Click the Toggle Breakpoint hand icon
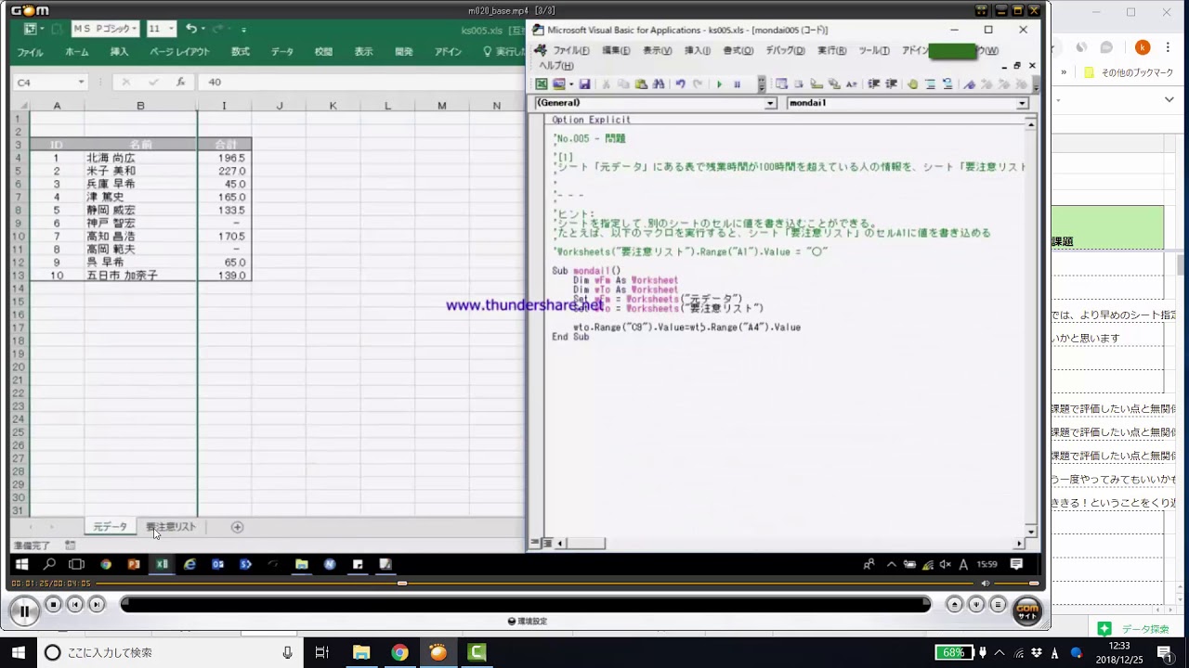Screen dimensions: 1189x668 point(911,84)
